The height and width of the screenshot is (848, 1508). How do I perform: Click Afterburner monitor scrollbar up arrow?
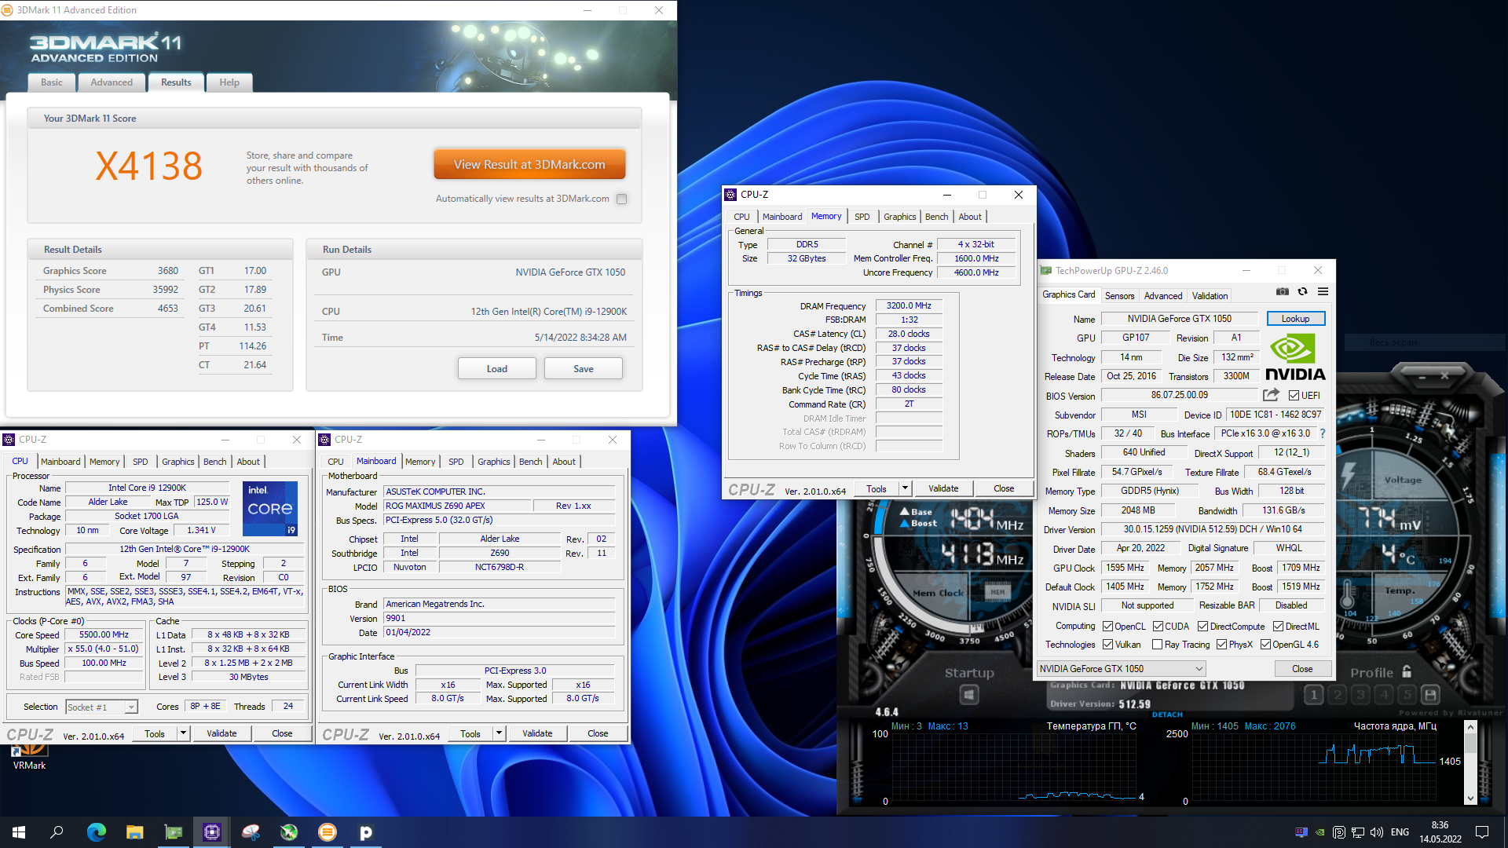(x=1470, y=727)
